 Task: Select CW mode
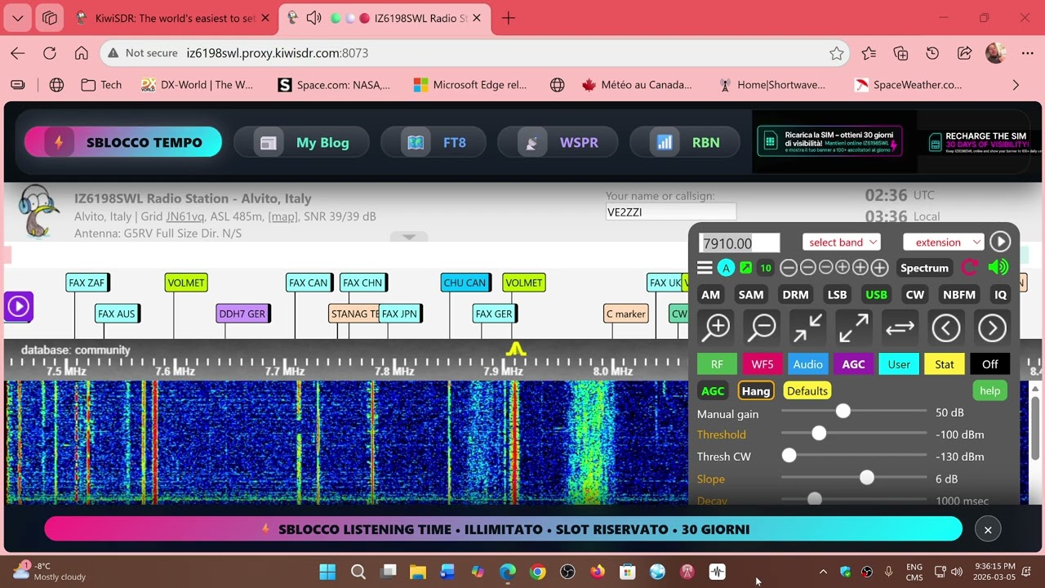[915, 295]
